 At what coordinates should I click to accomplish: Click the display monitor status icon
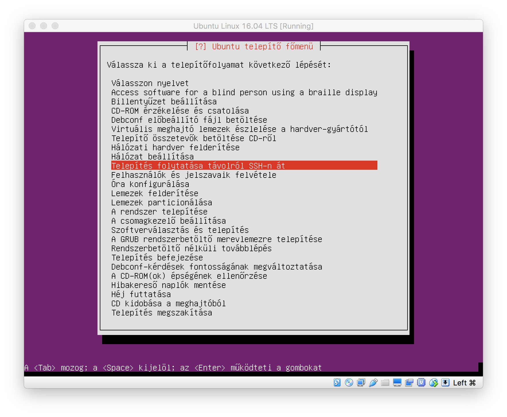[397, 382]
